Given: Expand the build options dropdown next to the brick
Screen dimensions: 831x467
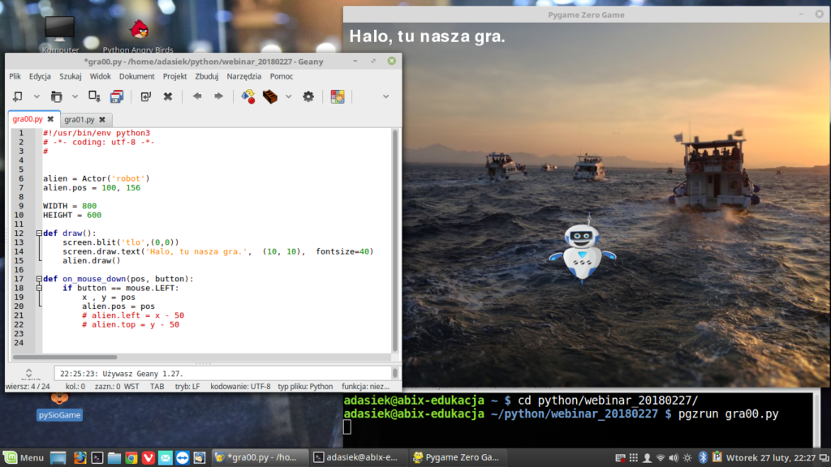Looking at the screenshot, I should [x=288, y=96].
